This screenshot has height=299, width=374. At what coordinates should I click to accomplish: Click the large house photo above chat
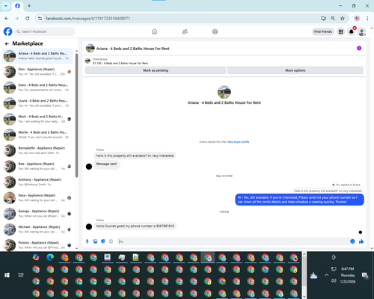tap(224, 92)
